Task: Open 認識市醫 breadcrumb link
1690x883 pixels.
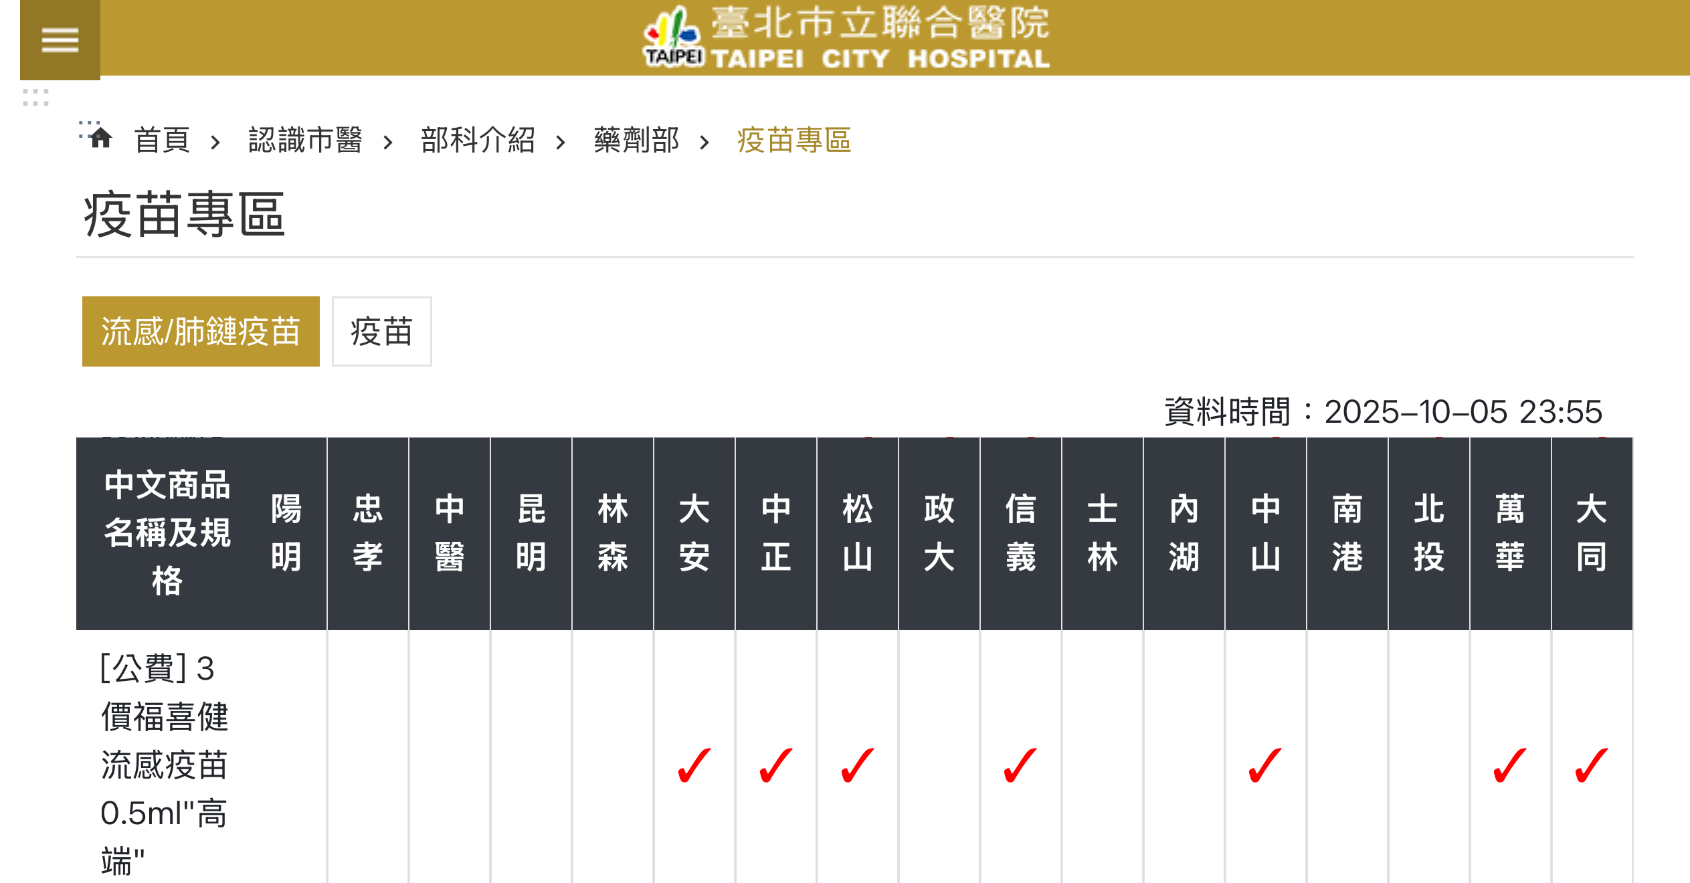Action: coord(305,140)
